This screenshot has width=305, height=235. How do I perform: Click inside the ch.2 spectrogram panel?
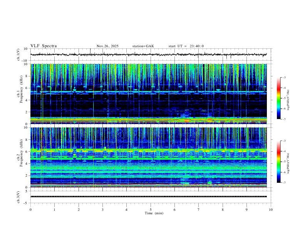(149, 157)
